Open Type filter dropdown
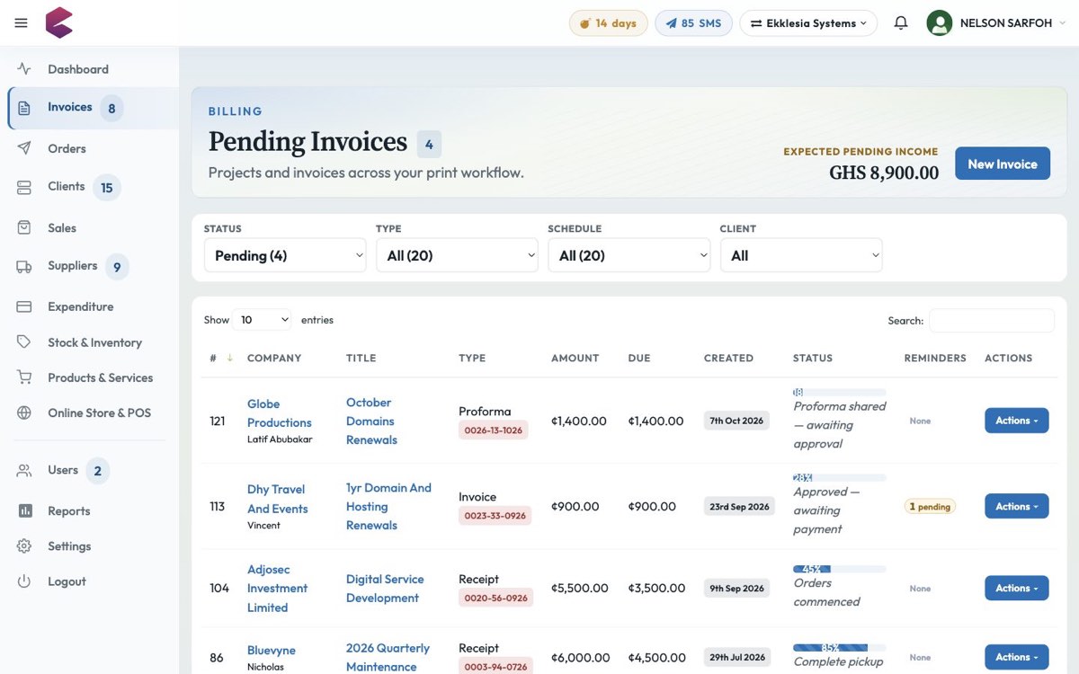Image resolution: width=1079 pixels, height=674 pixels. pos(457,255)
